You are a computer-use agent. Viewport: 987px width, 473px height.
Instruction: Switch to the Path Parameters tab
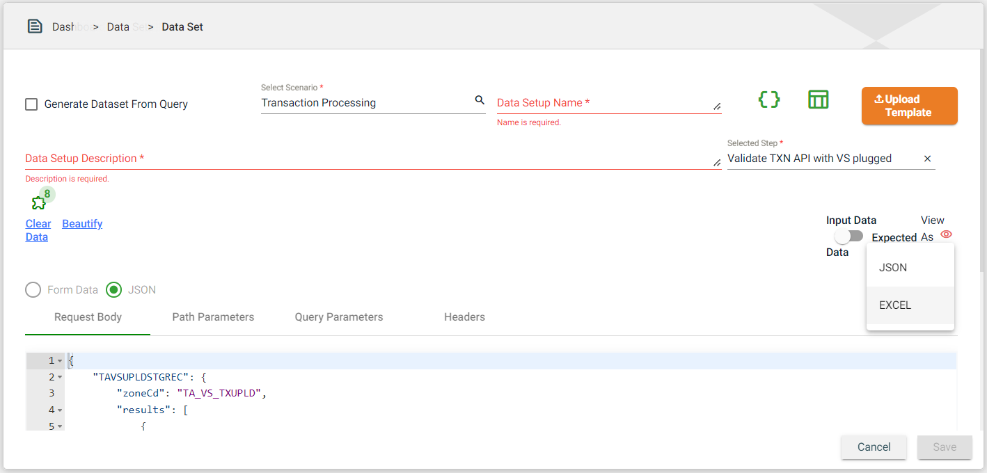(213, 317)
